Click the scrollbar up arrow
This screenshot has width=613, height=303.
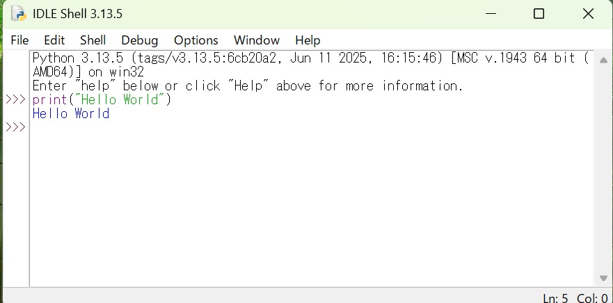point(605,57)
